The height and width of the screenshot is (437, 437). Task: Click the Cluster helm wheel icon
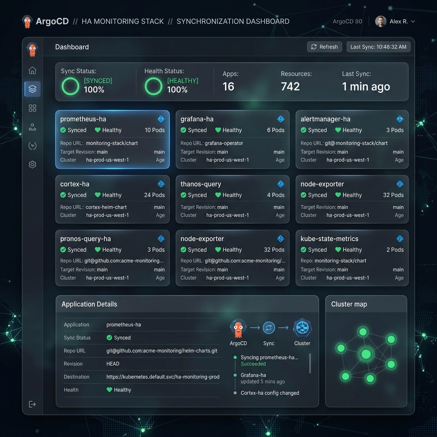pyautogui.click(x=303, y=328)
